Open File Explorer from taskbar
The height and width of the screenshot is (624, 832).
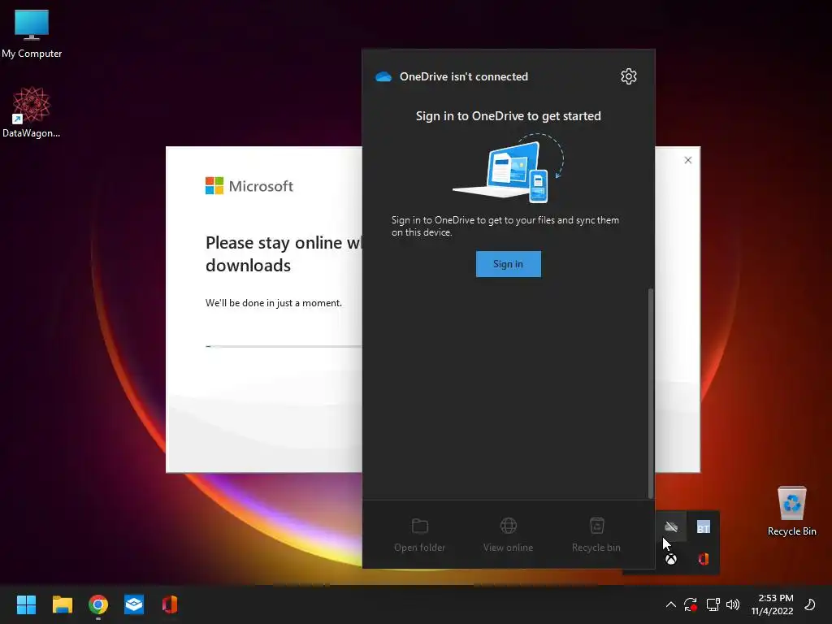tap(62, 604)
